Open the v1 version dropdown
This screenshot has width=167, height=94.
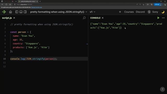click(x=92, y=12)
